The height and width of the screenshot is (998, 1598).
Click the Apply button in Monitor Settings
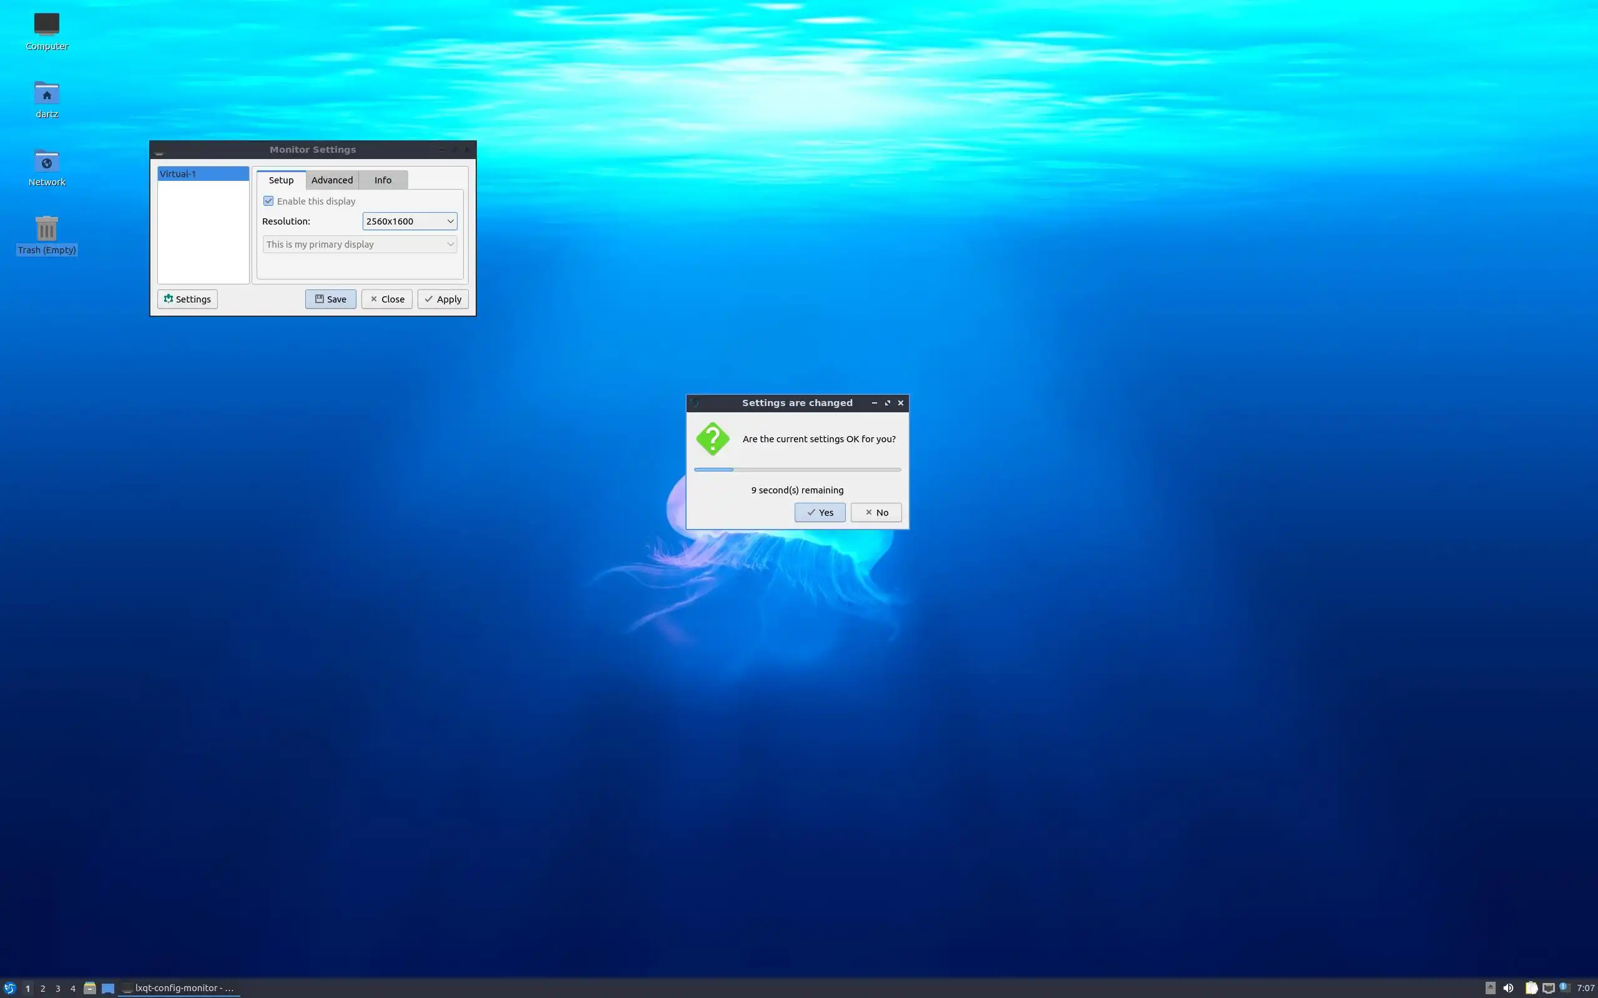point(443,299)
